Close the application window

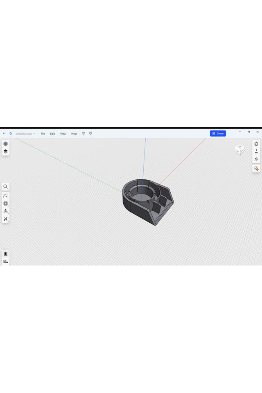click(x=257, y=132)
